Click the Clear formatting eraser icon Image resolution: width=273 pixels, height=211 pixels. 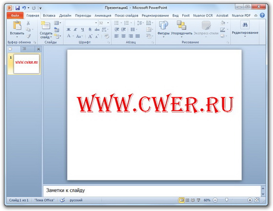coord(106,36)
